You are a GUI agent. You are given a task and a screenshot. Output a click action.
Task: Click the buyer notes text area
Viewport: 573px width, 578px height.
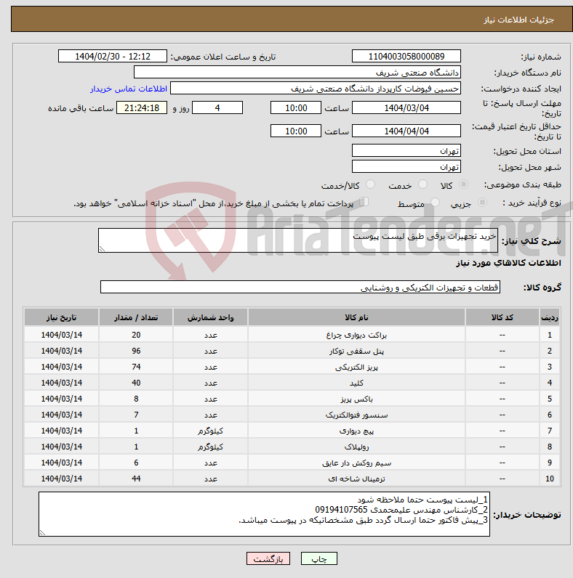pos(265,514)
